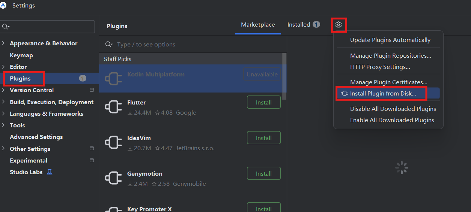Click the settings search magnifier icon
The image size is (471, 212).
(x=6, y=27)
